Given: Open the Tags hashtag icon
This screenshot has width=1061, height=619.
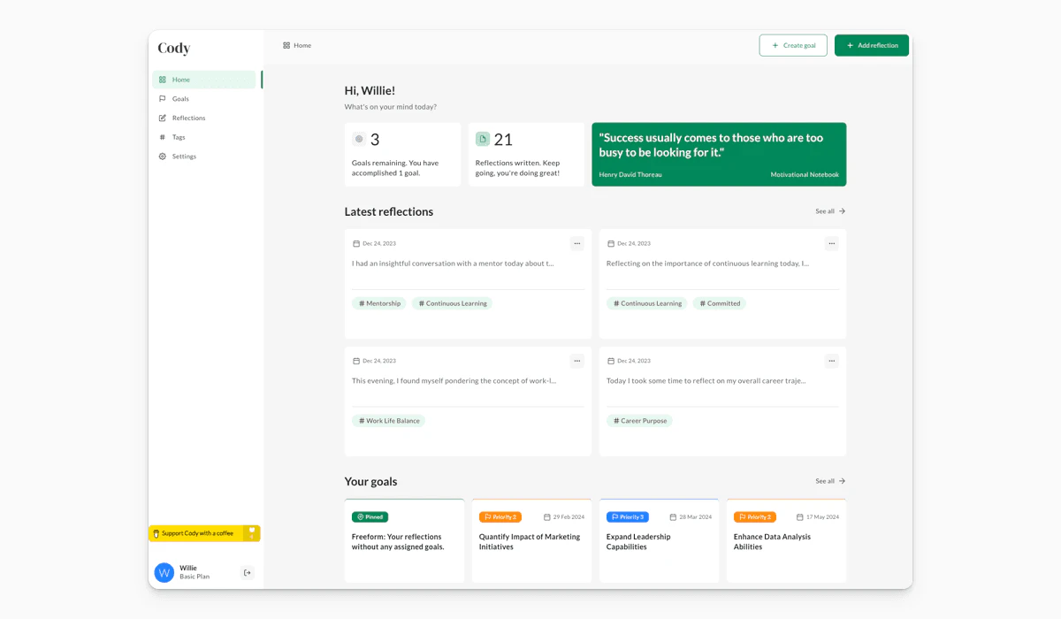Looking at the screenshot, I should pos(163,137).
